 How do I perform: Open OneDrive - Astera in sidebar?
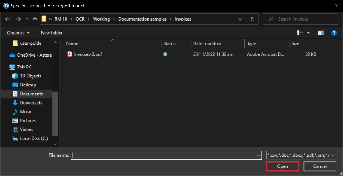tap(30, 55)
